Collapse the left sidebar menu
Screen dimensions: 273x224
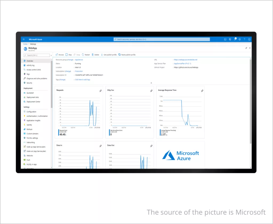[x=51, y=55]
